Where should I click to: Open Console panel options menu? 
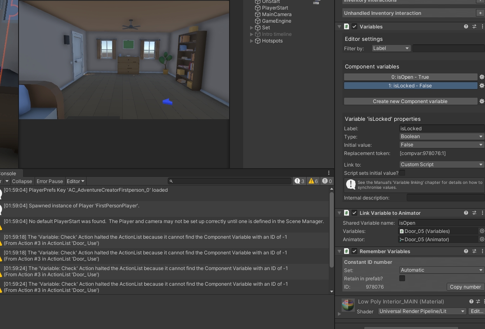tap(329, 173)
